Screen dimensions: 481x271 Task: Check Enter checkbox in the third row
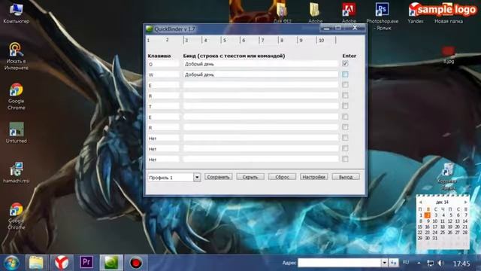click(x=345, y=85)
